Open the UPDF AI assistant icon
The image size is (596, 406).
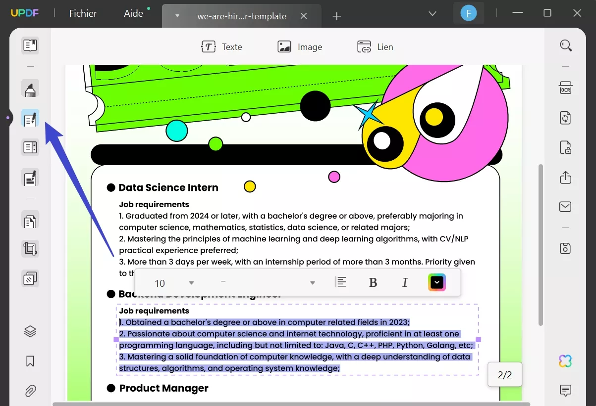565,361
